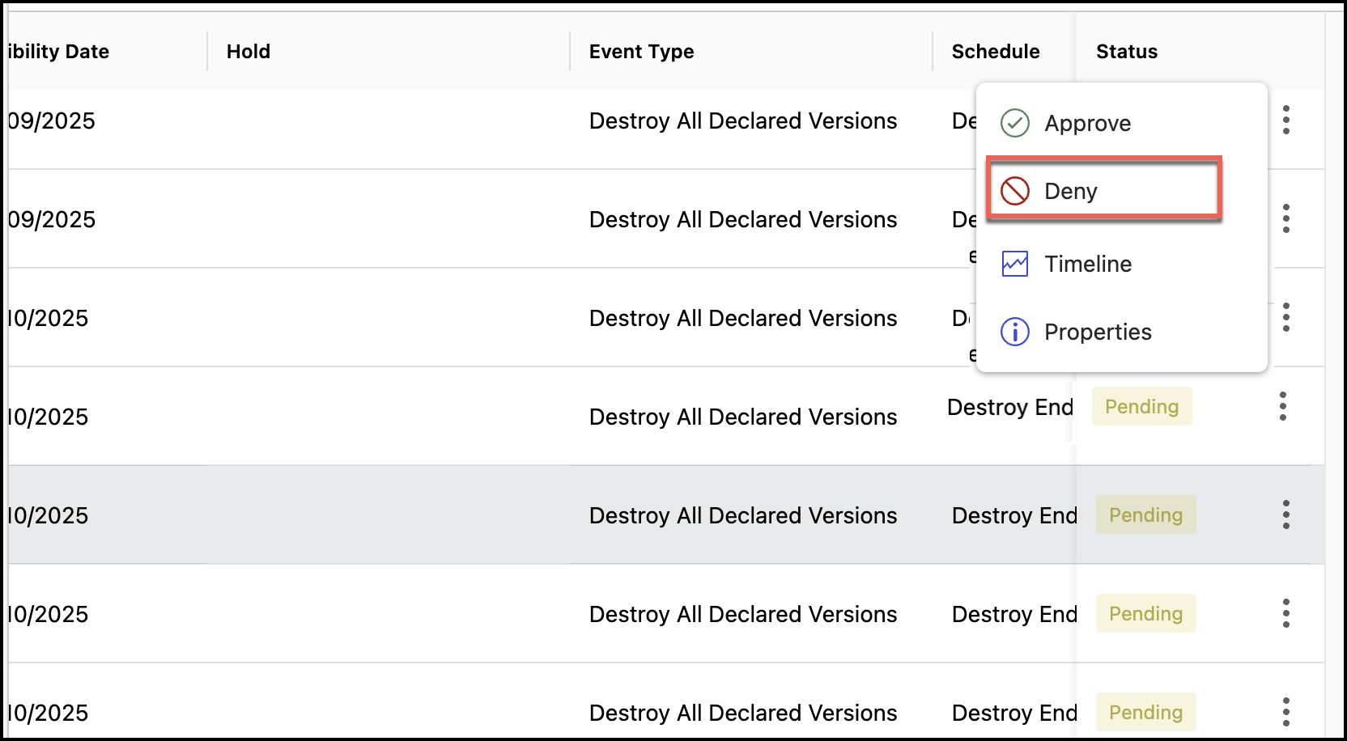Click the Timeline chart icon
This screenshot has height=741, width=1347.
click(1014, 264)
